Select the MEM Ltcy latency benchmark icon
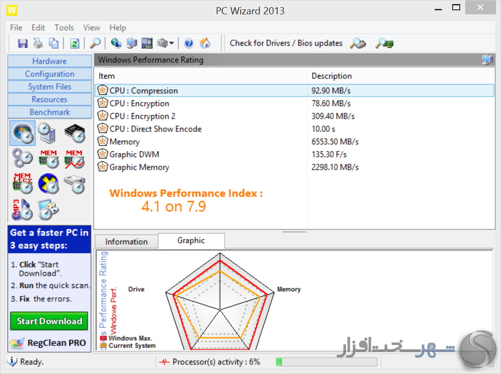The height and width of the screenshot is (374, 501). point(22,184)
